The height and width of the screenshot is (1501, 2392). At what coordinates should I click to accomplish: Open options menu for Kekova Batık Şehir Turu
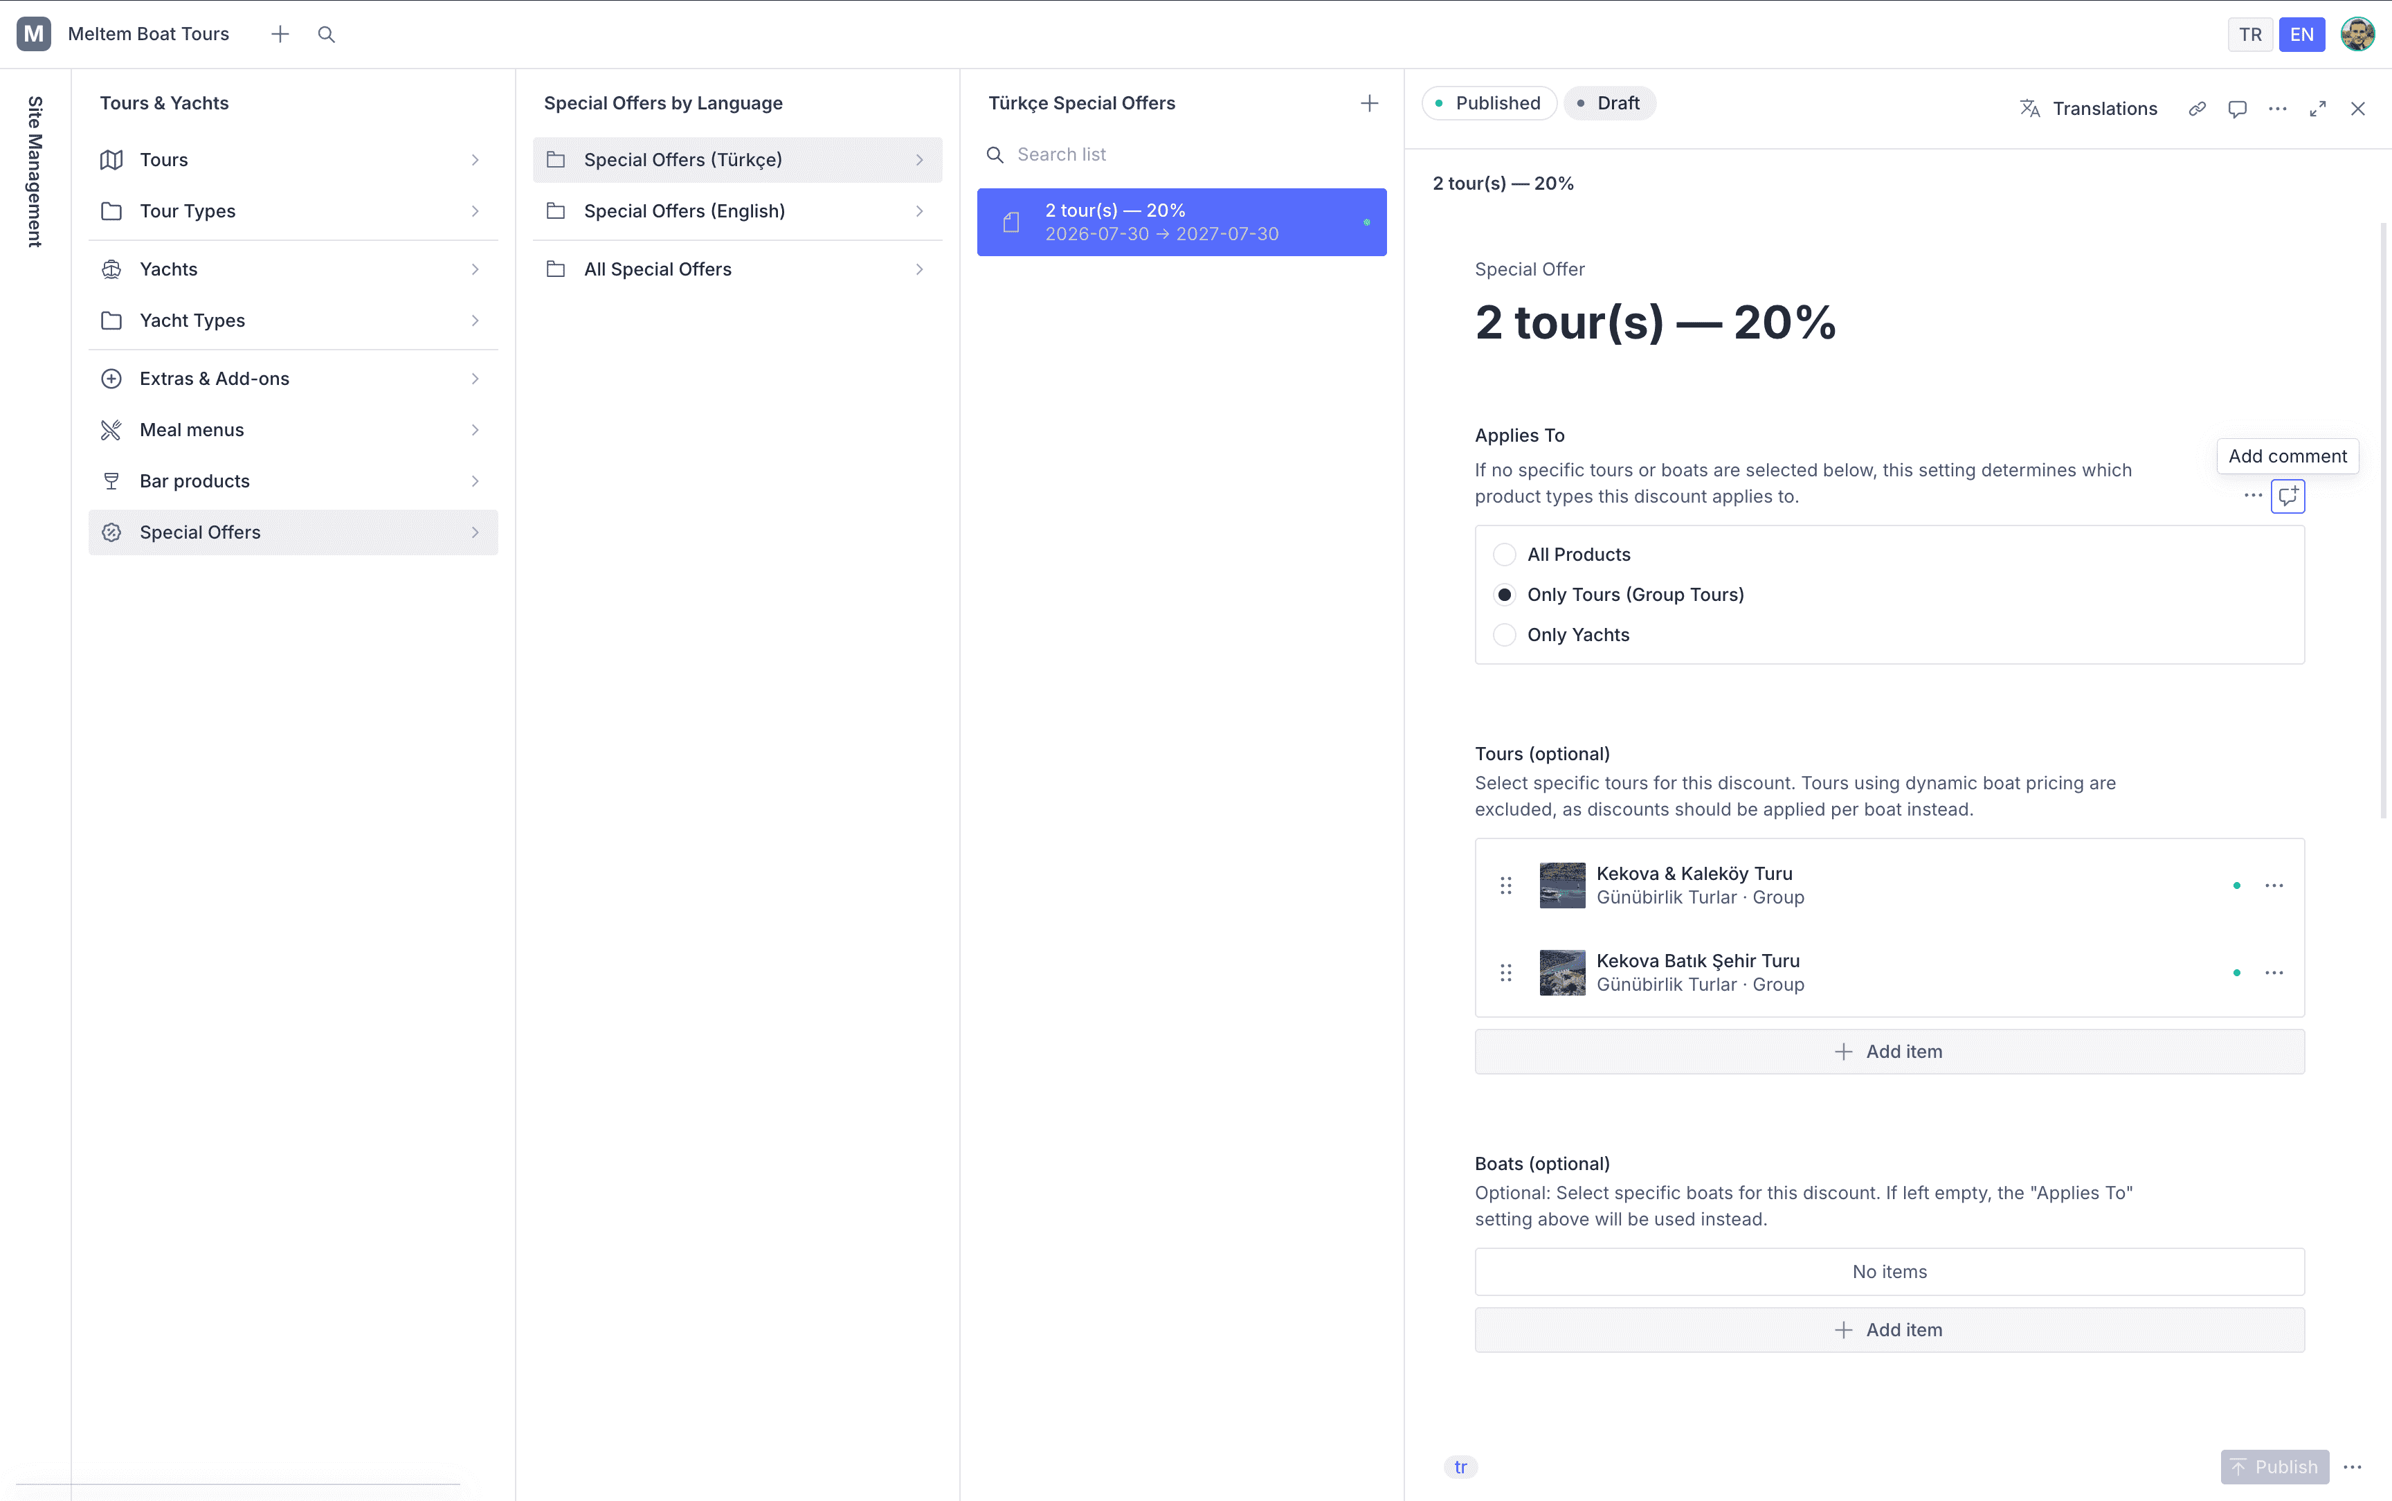(2274, 973)
